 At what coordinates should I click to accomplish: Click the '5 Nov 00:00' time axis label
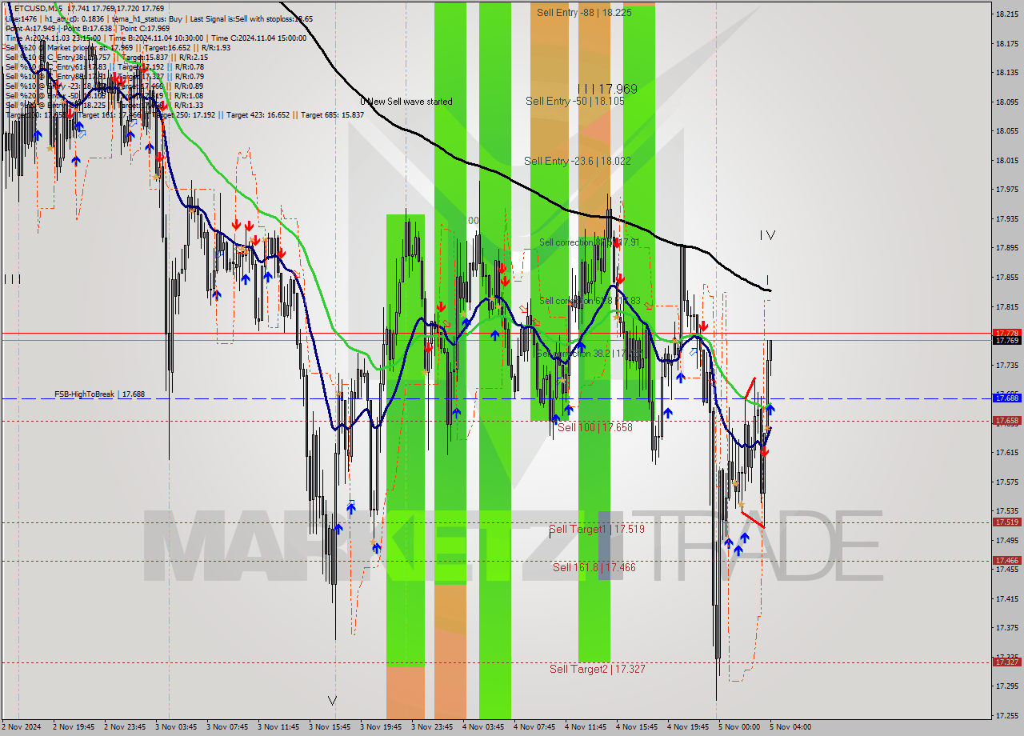tap(738, 727)
